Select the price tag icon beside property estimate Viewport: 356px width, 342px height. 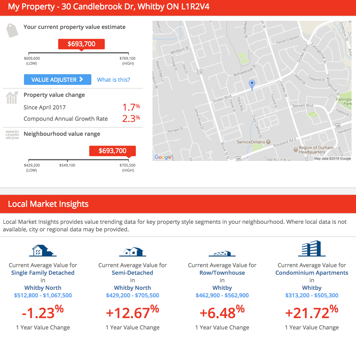point(12,30)
